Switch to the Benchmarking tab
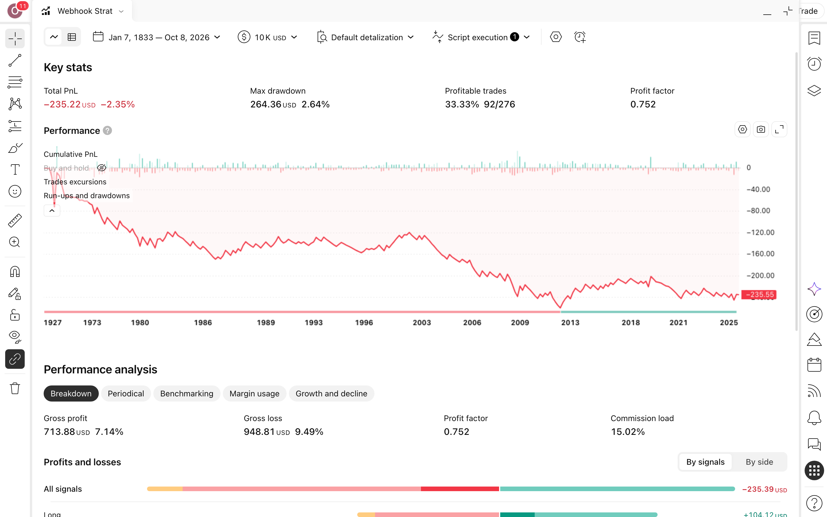 click(x=187, y=393)
